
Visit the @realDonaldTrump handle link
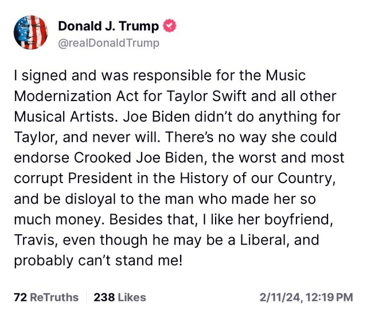click(x=109, y=43)
